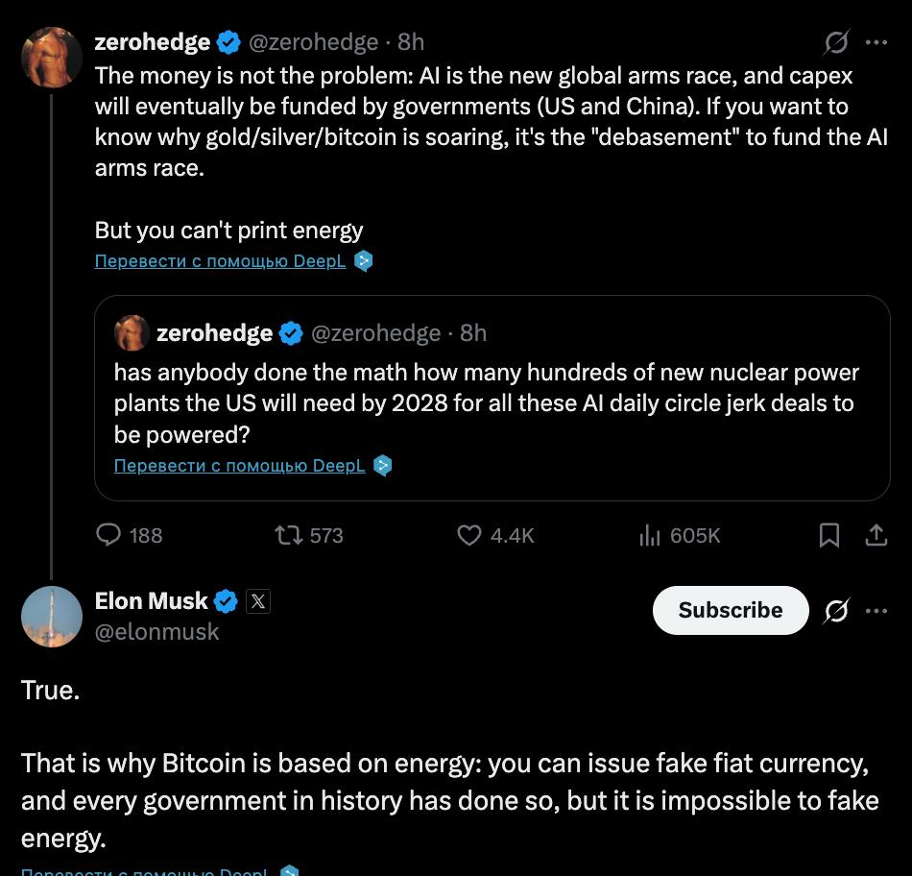
Task: Open Elon Musk's profile avatar
Action: [51, 616]
